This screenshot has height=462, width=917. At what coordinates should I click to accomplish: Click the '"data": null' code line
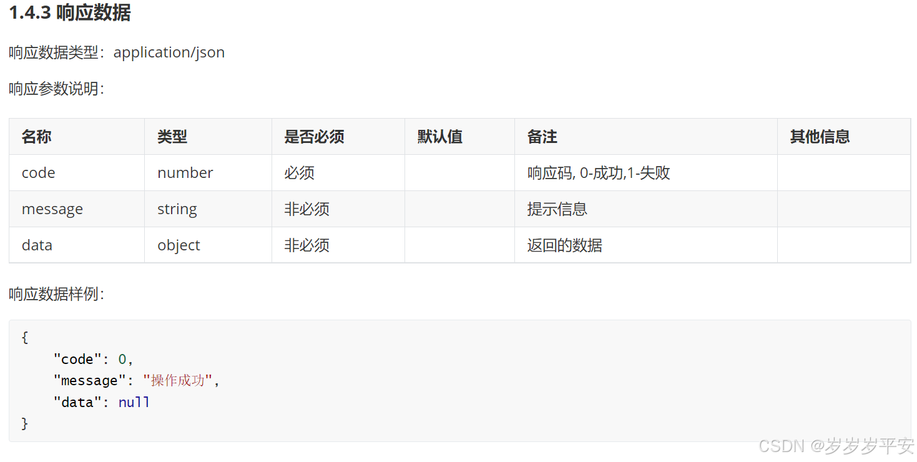(102, 403)
